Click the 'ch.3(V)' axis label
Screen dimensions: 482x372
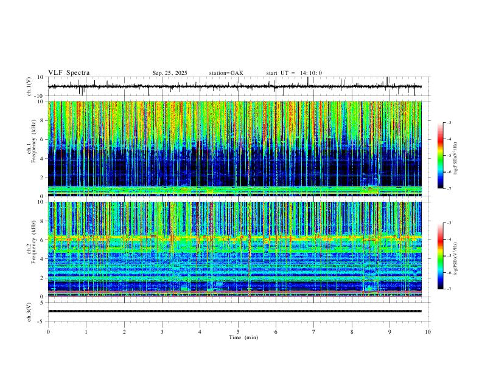pyautogui.click(x=29, y=312)
